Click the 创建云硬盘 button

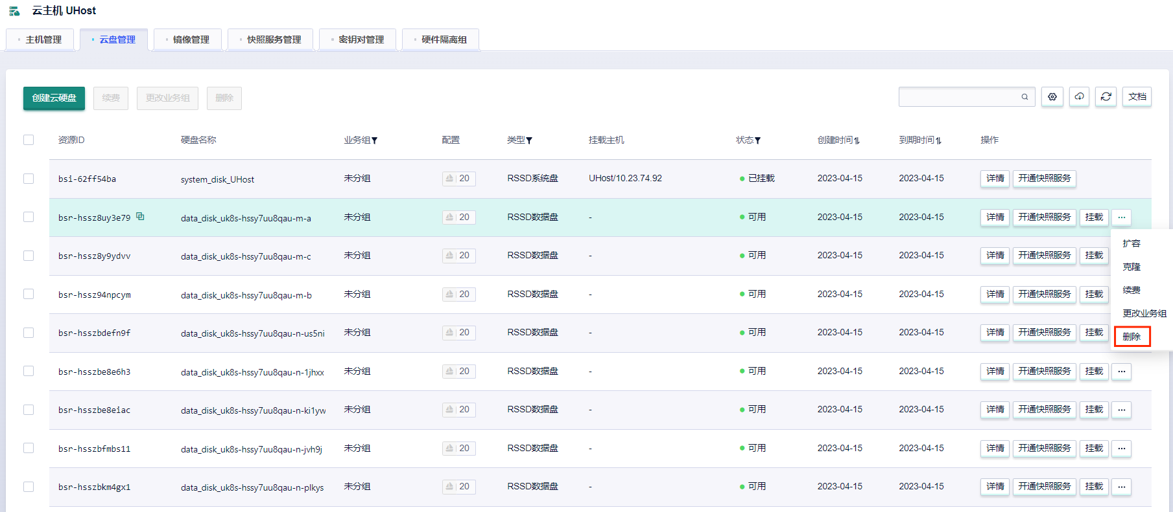pyautogui.click(x=54, y=98)
